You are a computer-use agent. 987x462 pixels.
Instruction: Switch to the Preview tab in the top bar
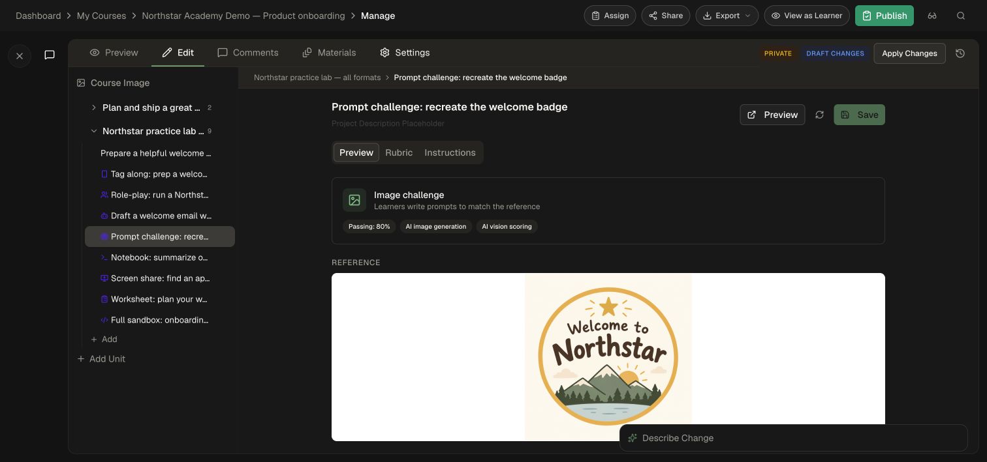(114, 53)
